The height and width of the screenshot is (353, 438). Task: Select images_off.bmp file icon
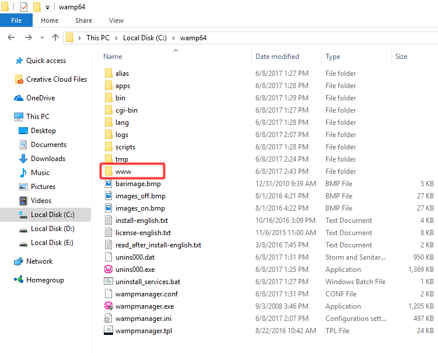[x=108, y=196]
